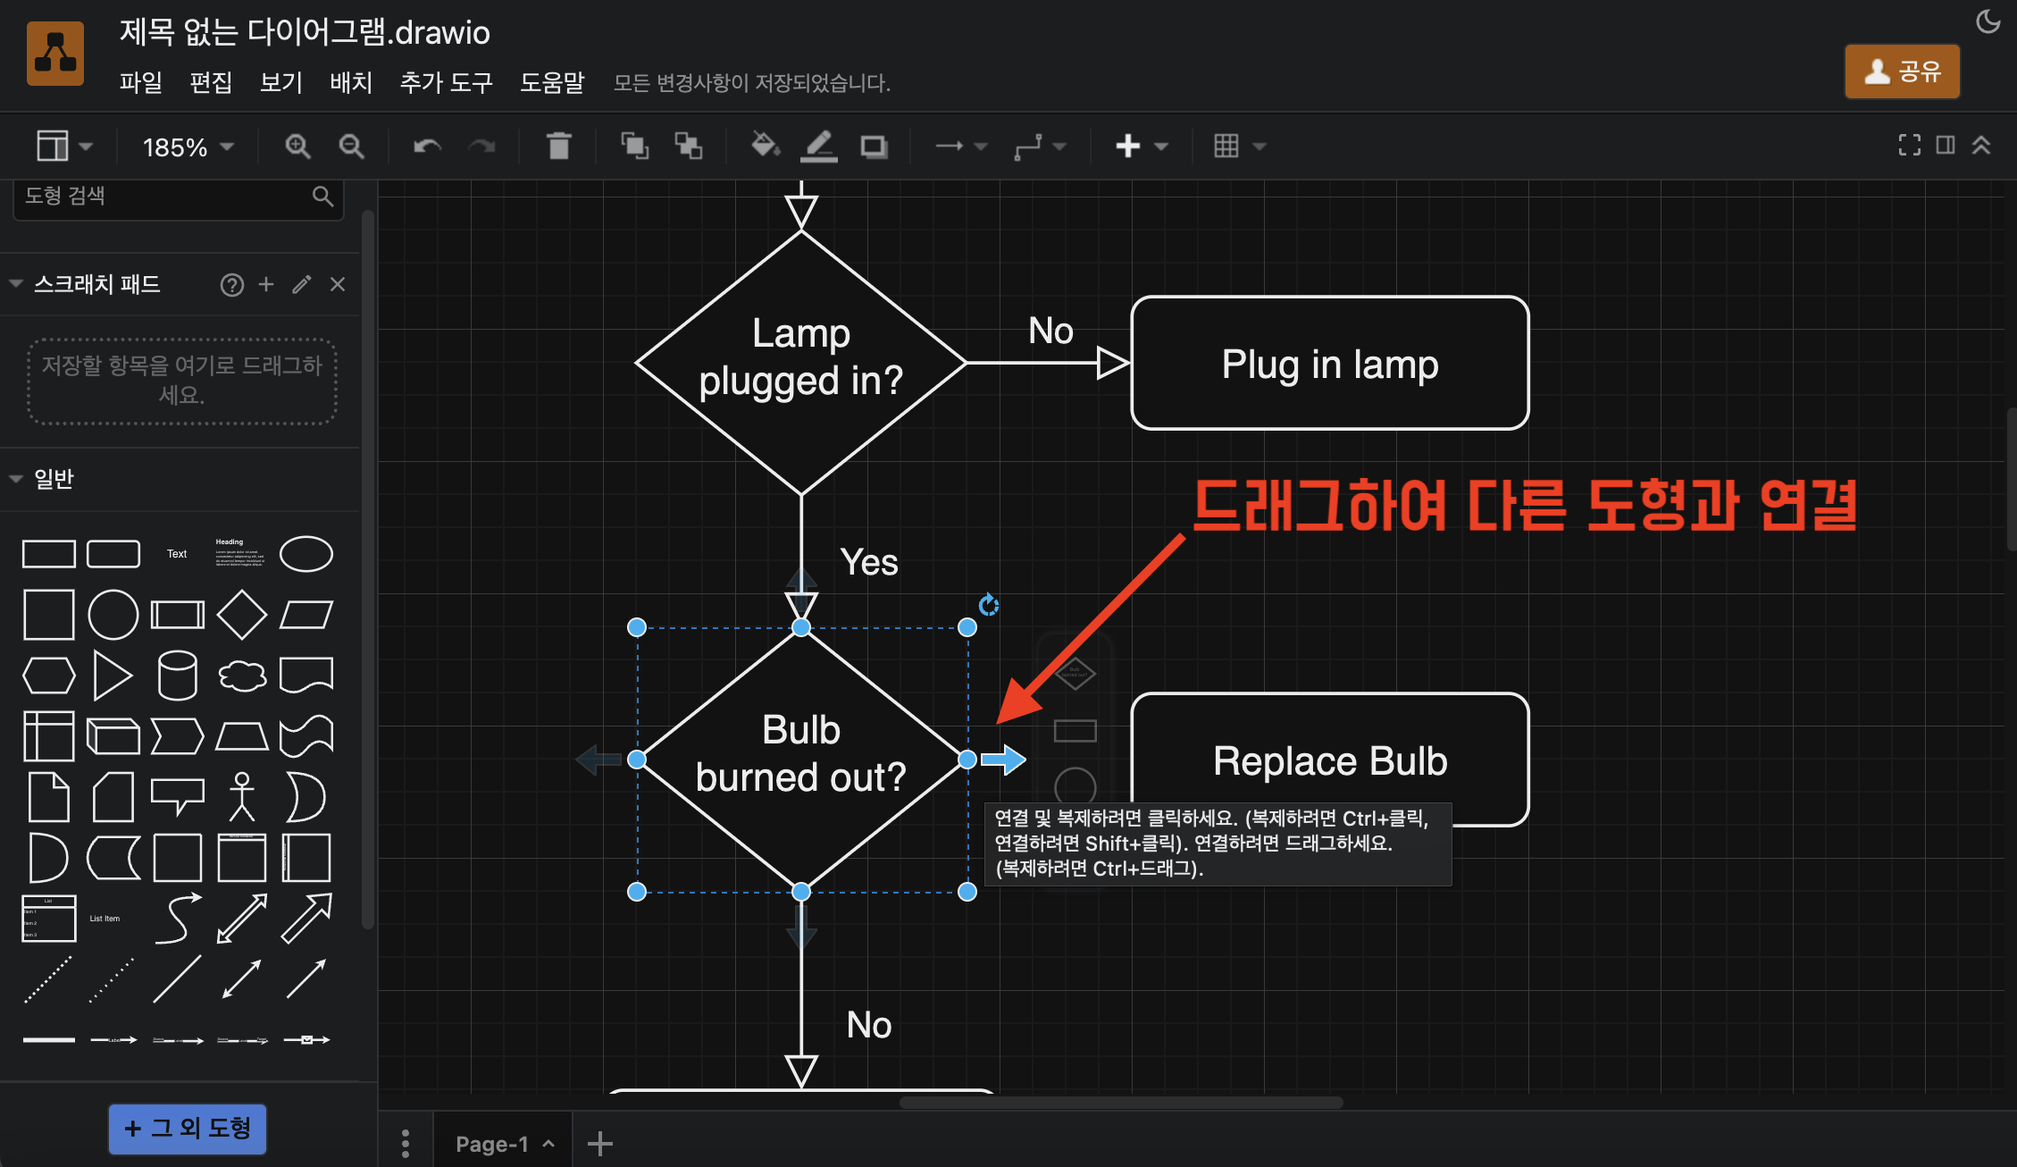Viewport: 2017px width, 1167px height.
Task: Close the scratchpad panel
Action: click(x=338, y=284)
